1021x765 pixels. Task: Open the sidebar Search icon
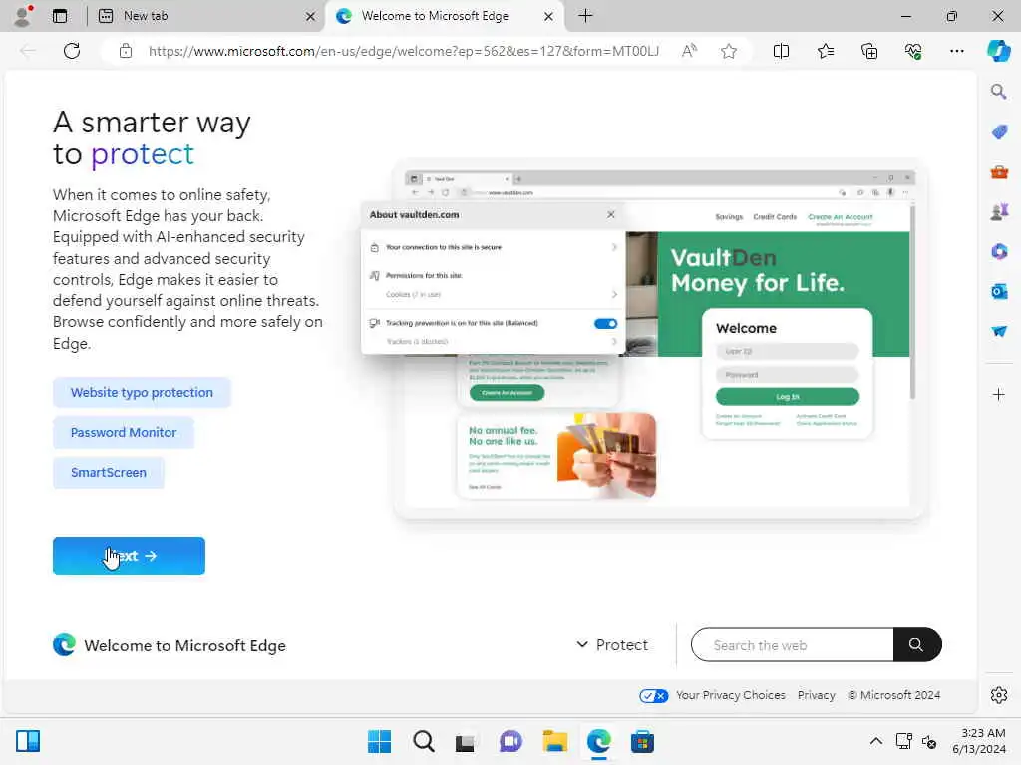(998, 92)
